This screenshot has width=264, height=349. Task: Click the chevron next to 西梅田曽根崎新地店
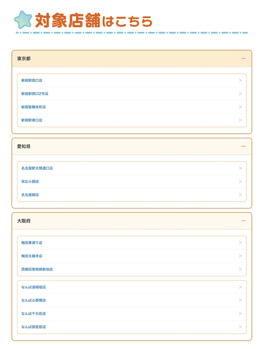click(x=240, y=269)
